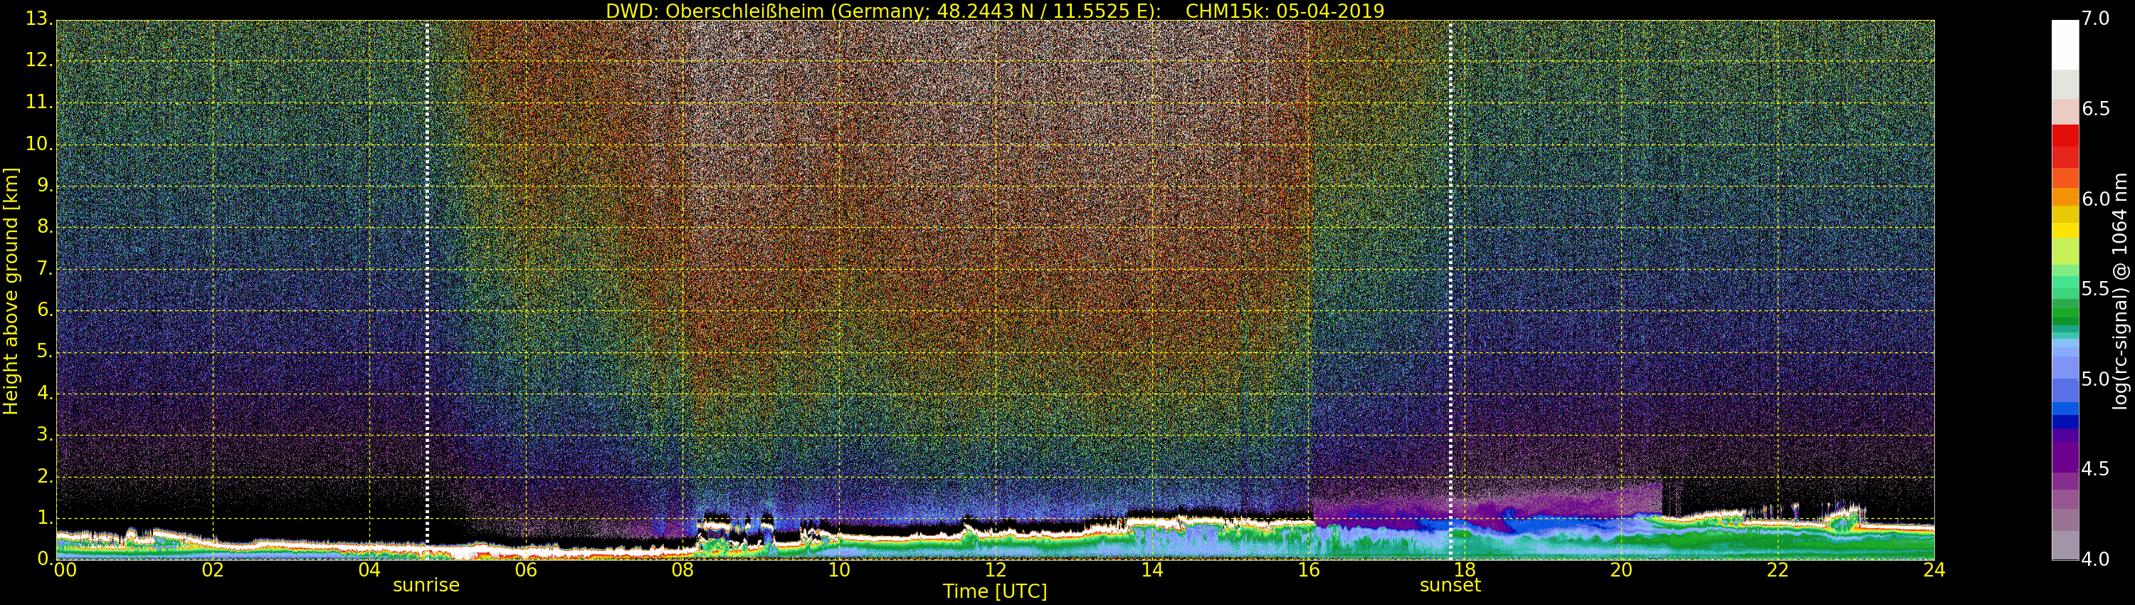The width and height of the screenshot is (2135, 605).
Task: Pick the white top segment of the colorbar
Action: click(x=2065, y=45)
